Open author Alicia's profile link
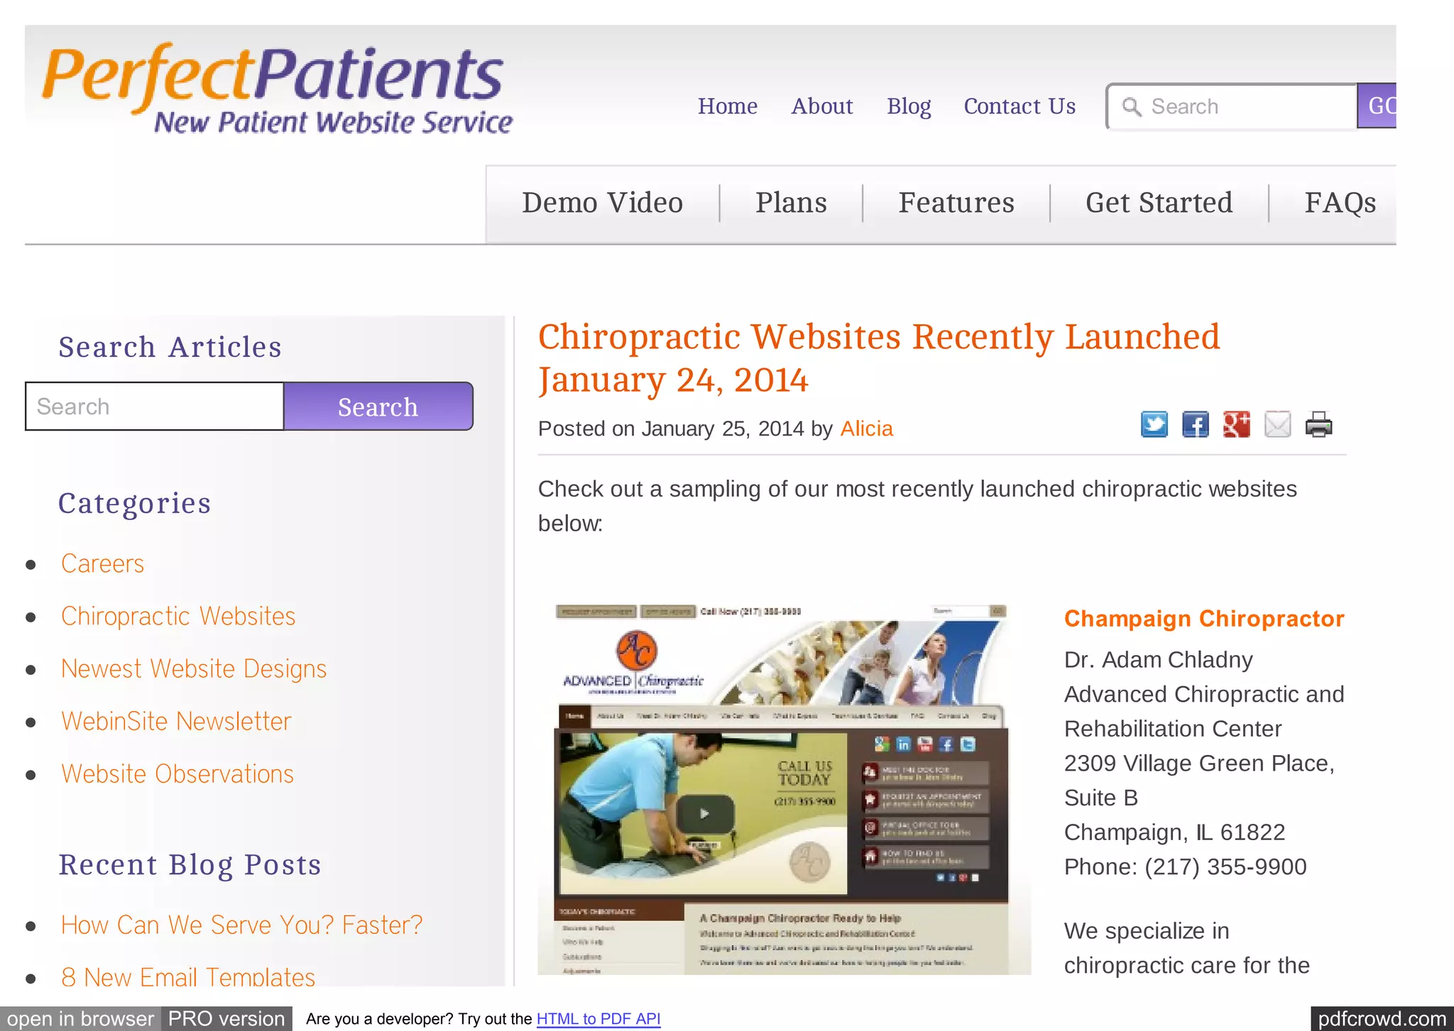This screenshot has width=1454, height=1031. 866,429
